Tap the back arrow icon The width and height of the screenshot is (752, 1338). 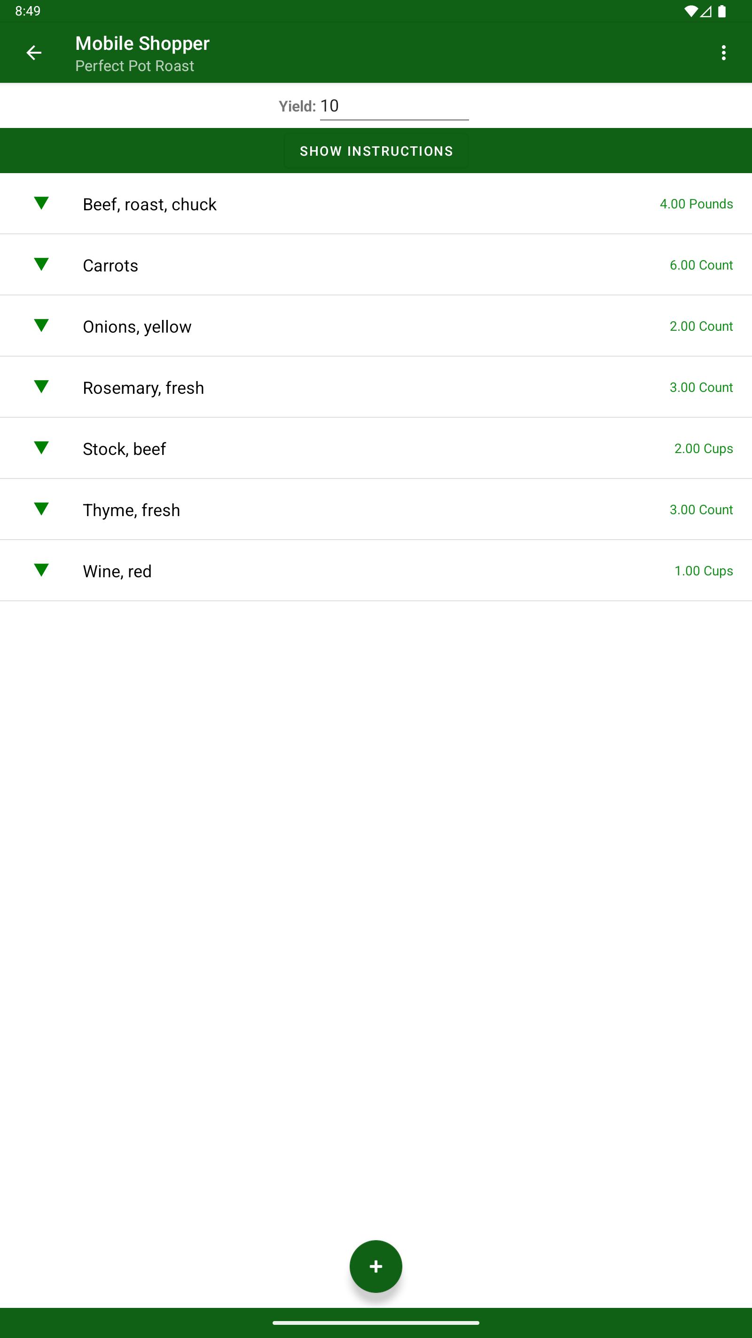click(34, 53)
